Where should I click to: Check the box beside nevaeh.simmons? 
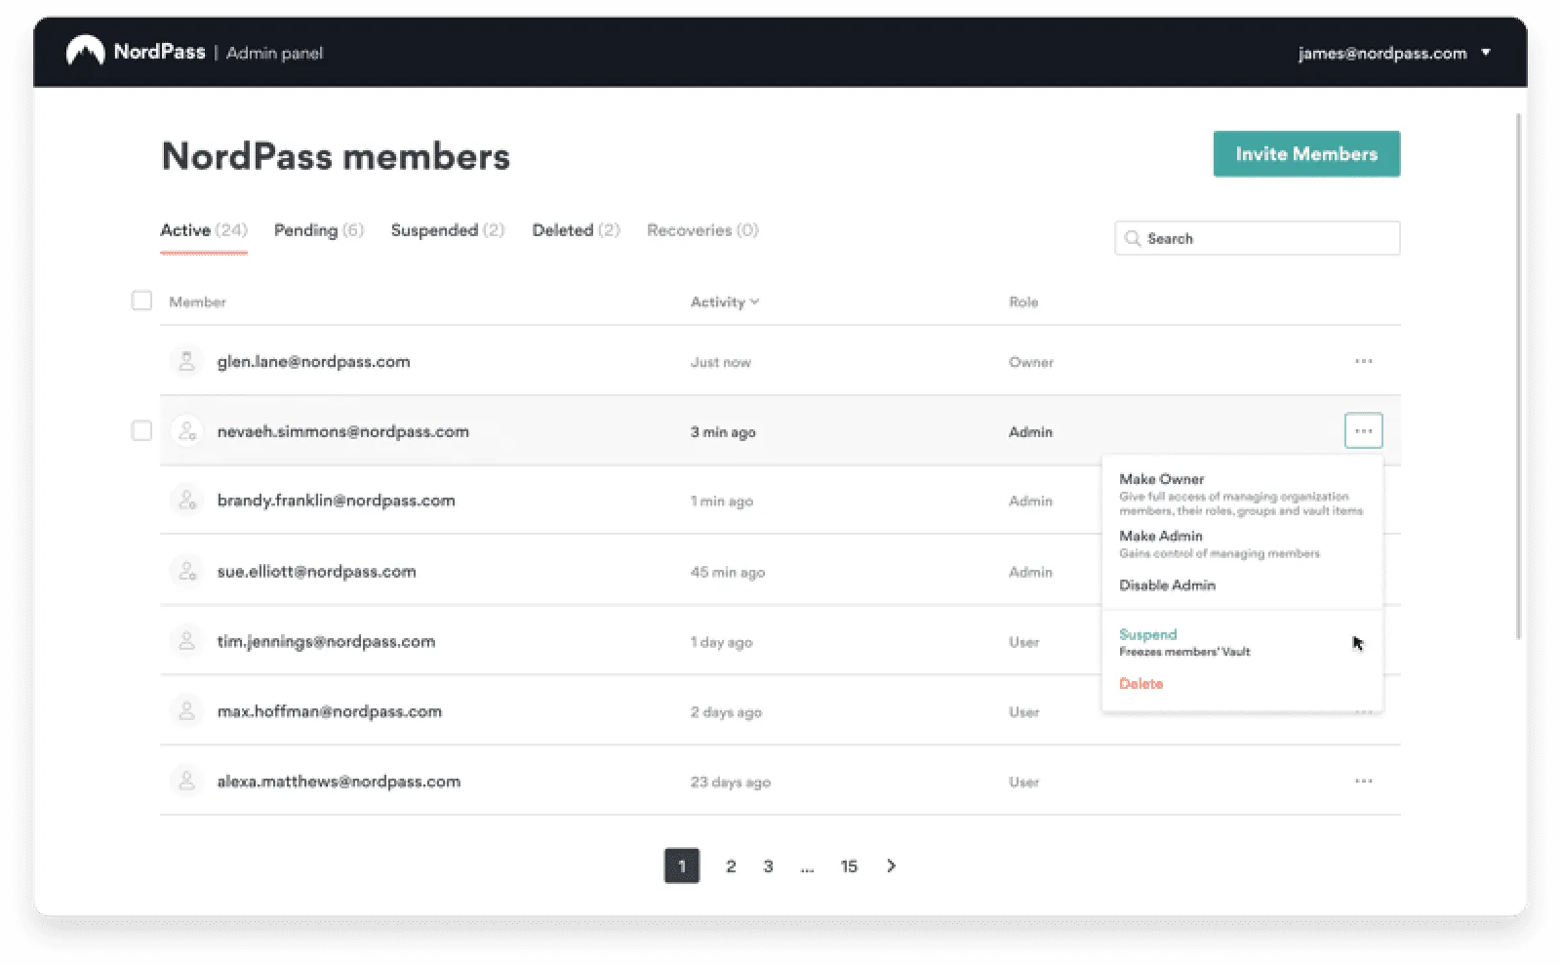point(141,431)
